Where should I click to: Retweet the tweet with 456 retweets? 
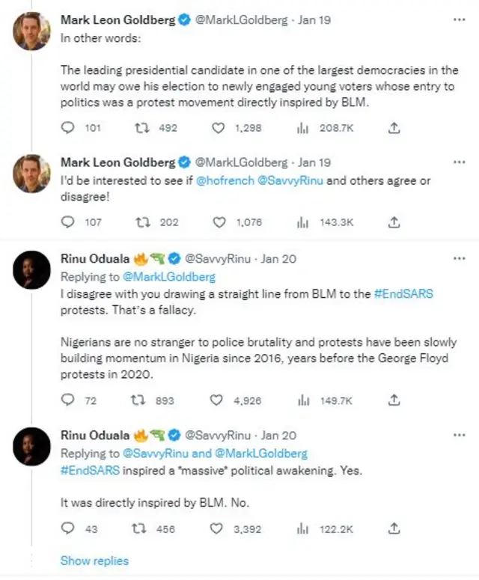[140, 528]
